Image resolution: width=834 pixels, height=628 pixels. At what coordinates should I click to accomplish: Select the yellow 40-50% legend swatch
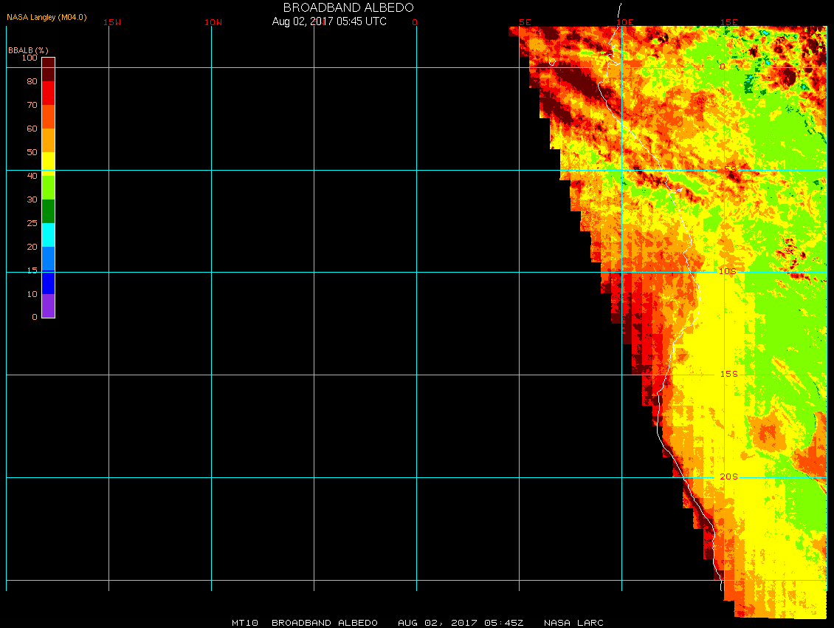click(49, 164)
